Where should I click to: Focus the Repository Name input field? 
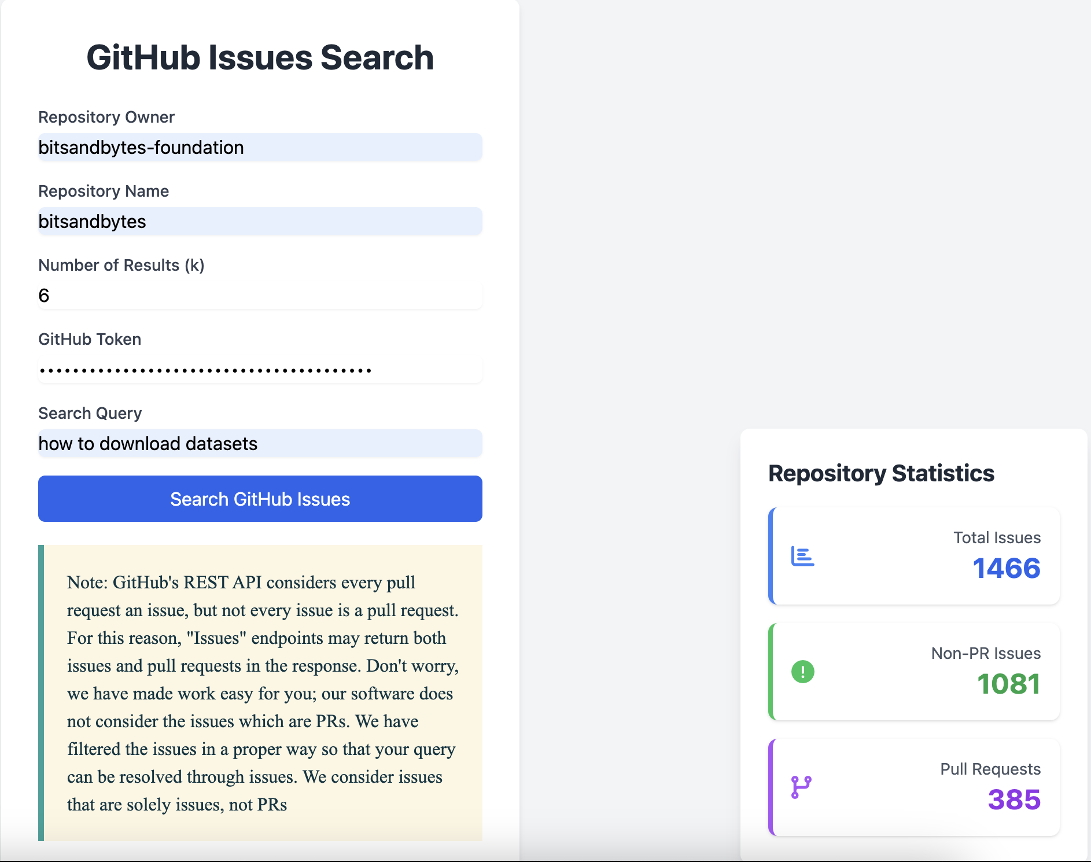coord(260,222)
